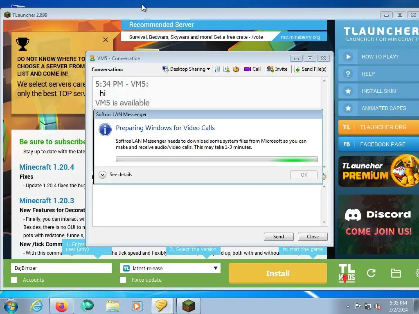Image resolution: width=419 pixels, height=314 pixels.
Task: Open TL Mods icon in TLauncher
Action: click(347, 273)
